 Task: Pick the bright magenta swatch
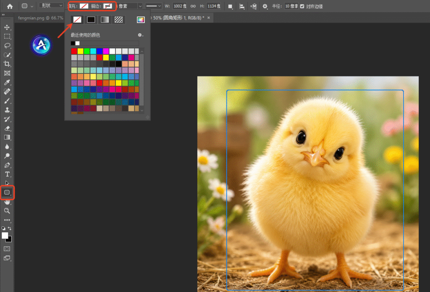[x=106, y=51]
